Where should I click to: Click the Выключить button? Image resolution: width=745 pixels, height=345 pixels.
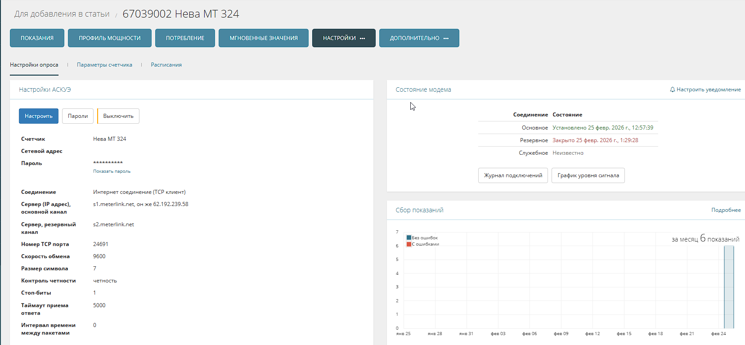118,116
